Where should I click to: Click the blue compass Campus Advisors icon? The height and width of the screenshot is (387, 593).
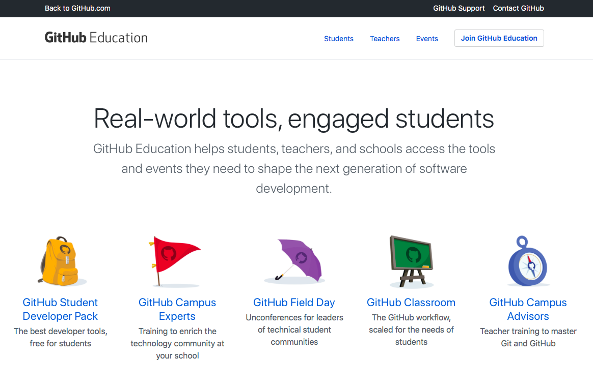tap(528, 261)
